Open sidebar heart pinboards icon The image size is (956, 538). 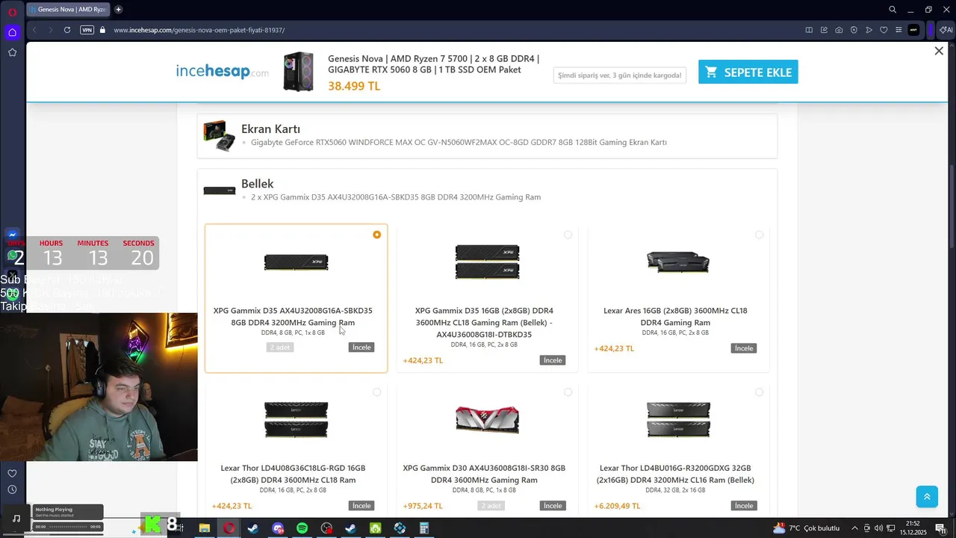[x=12, y=473]
